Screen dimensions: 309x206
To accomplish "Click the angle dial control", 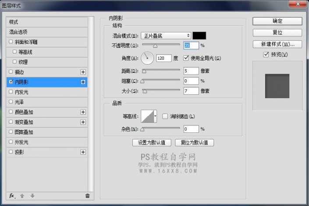I will coord(147,58).
